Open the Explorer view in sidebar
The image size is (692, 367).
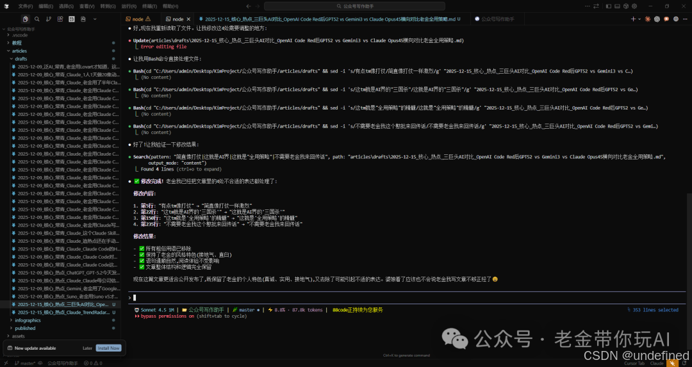25,19
